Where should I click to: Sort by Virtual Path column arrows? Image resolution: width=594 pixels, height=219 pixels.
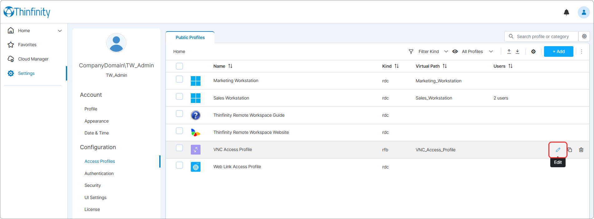click(x=445, y=66)
